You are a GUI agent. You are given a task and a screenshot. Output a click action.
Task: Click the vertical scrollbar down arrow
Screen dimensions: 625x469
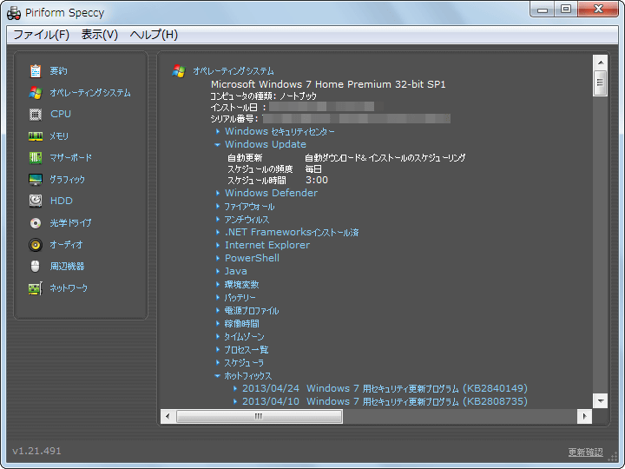point(599,400)
